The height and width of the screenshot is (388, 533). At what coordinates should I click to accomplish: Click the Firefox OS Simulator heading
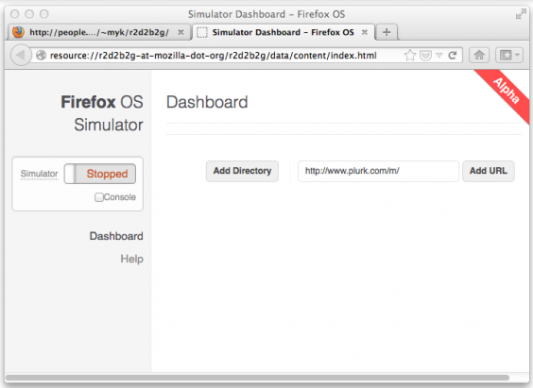pyautogui.click(x=102, y=113)
